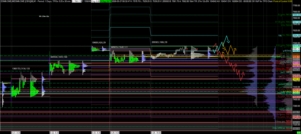This screenshot has width=301, height=134.
Task: Click the 'T: 159249' header value
Action: (x=86, y=1)
